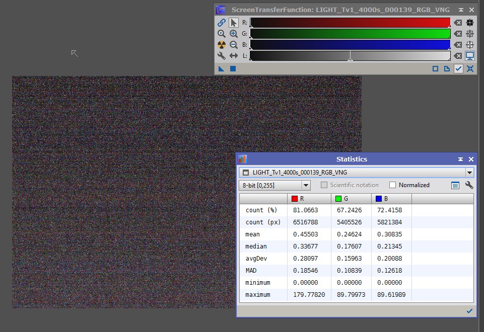Click the B count percent 72.4158
Image resolution: width=484 pixels, height=332 pixels.
(x=389, y=210)
